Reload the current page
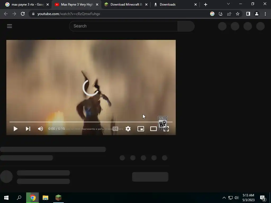 (23, 14)
